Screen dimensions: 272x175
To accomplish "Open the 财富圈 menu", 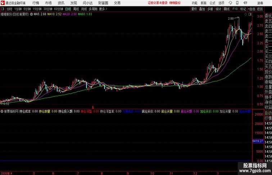I will pos(103,3).
